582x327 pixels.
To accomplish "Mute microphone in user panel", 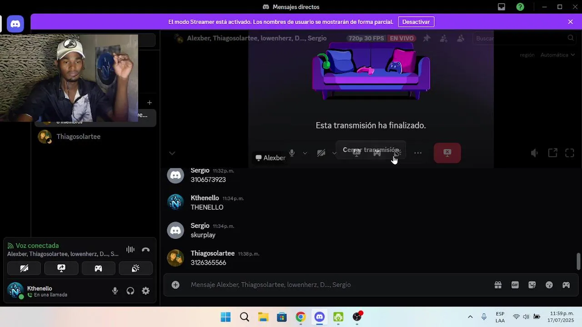I will point(115,291).
